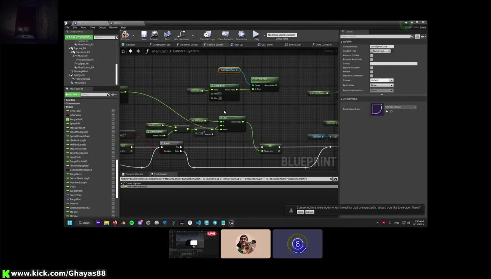Switch to the Compiler Results tab

point(133,174)
